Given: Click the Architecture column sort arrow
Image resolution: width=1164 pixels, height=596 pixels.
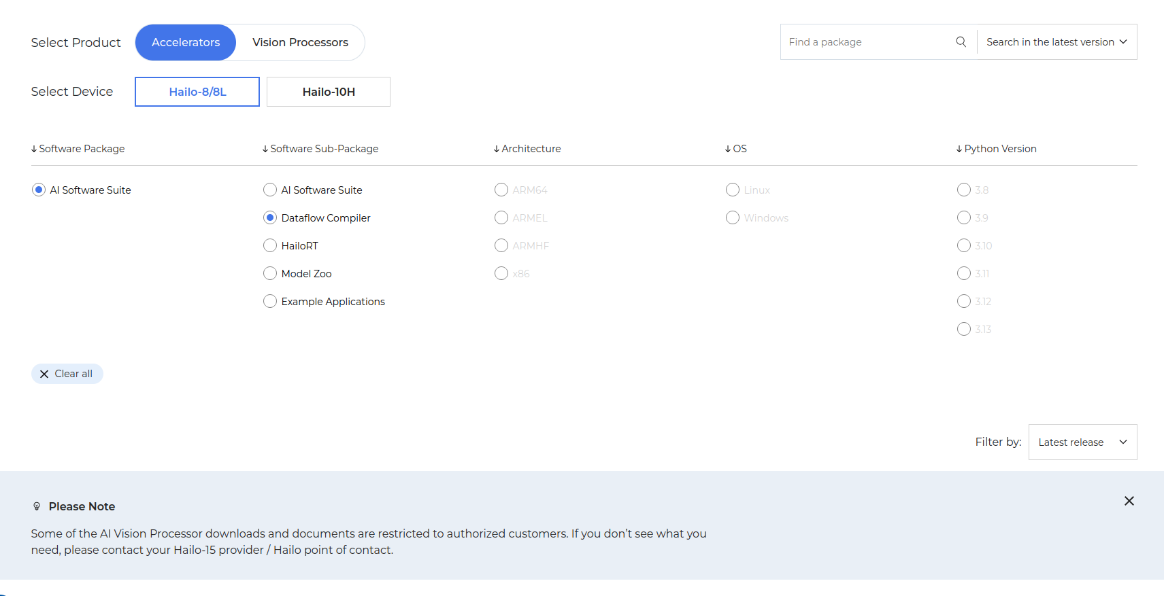Looking at the screenshot, I should 497,149.
